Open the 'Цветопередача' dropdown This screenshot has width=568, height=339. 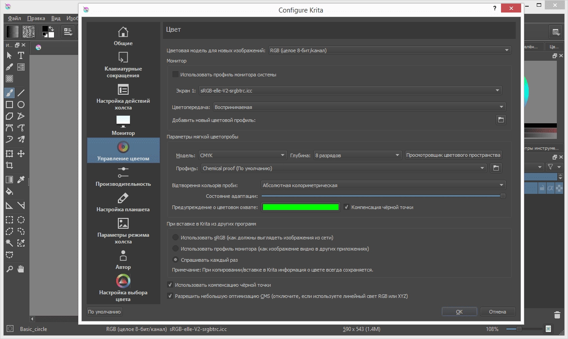359,107
